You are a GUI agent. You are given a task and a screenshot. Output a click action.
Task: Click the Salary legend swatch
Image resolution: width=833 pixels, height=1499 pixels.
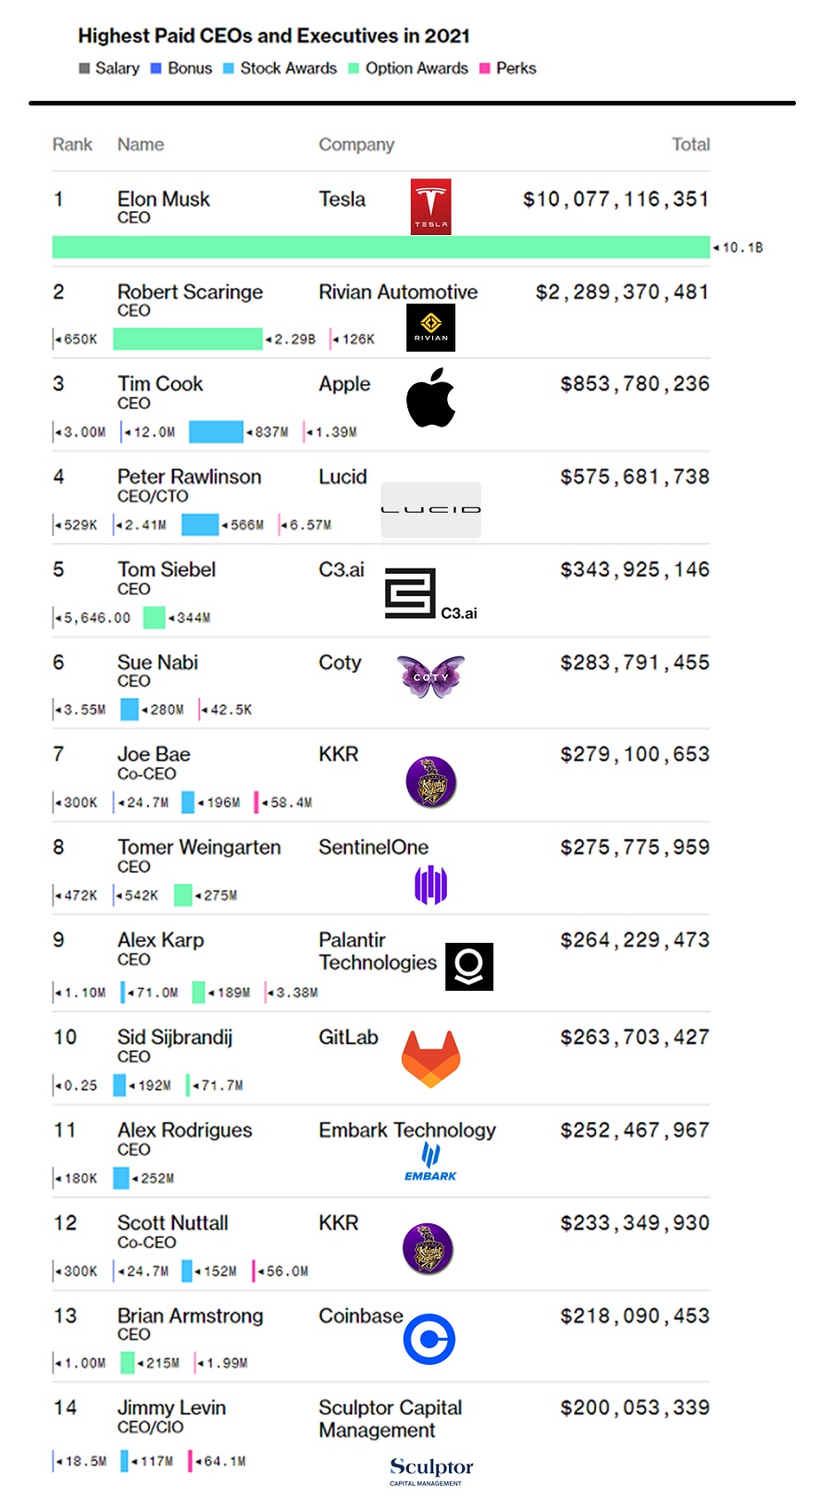[85, 68]
